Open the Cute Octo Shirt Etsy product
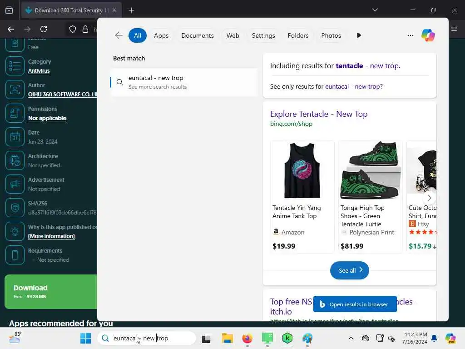This screenshot has height=349, width=465. tap(421, 196)
